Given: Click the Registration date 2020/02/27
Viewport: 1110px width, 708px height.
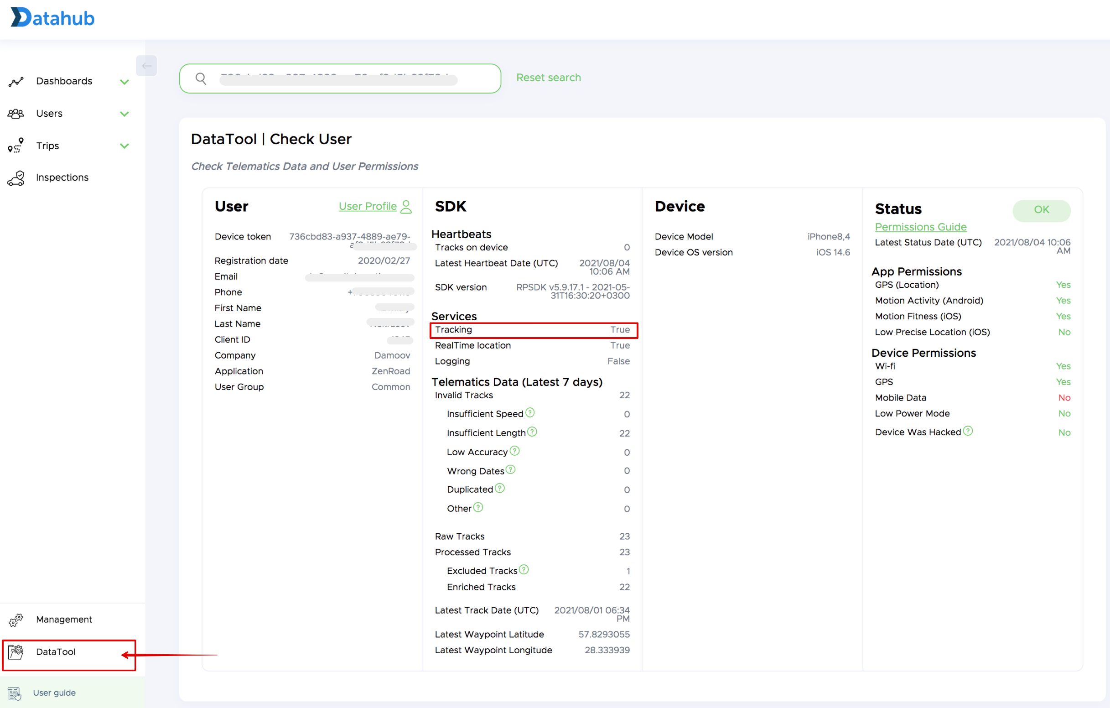Looking at the screenshot, I should (384, 260).
